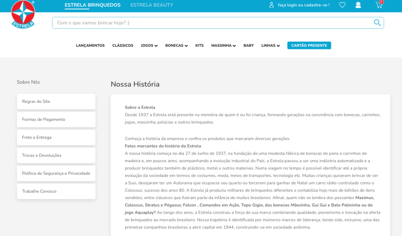The image size is (402, 236).
Task: Expand the Massinha dropdown menu
Action: 223,46
